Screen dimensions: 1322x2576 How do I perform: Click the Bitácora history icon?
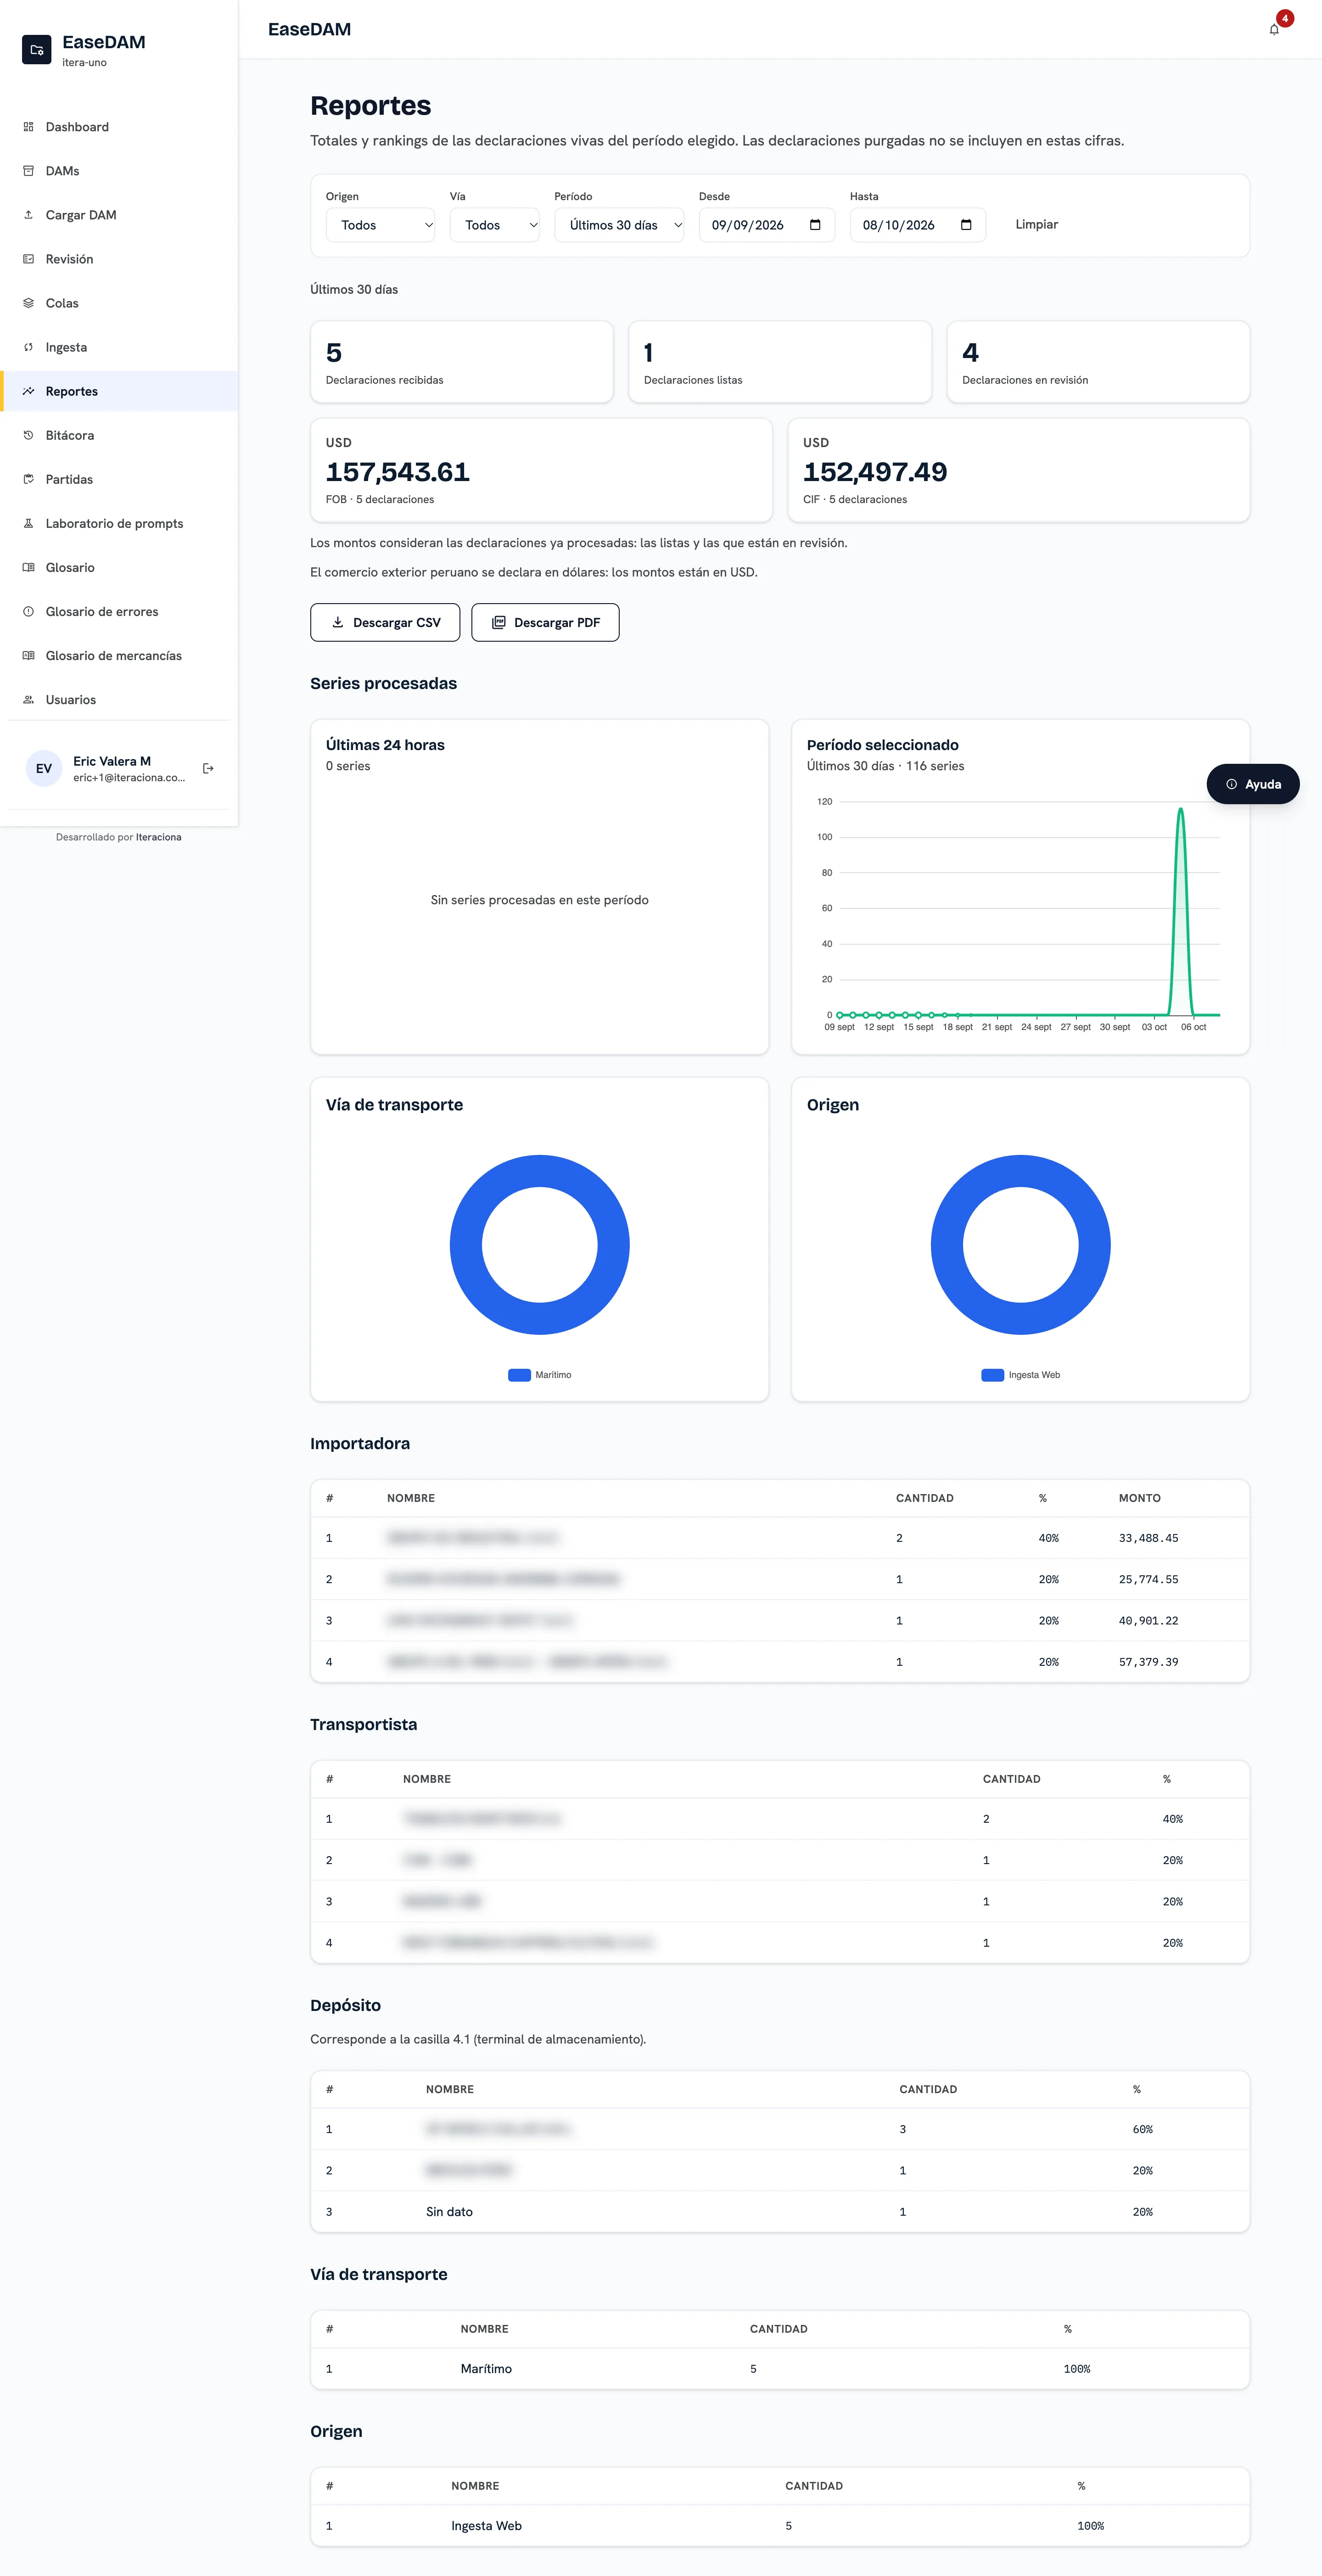point(28,435)
